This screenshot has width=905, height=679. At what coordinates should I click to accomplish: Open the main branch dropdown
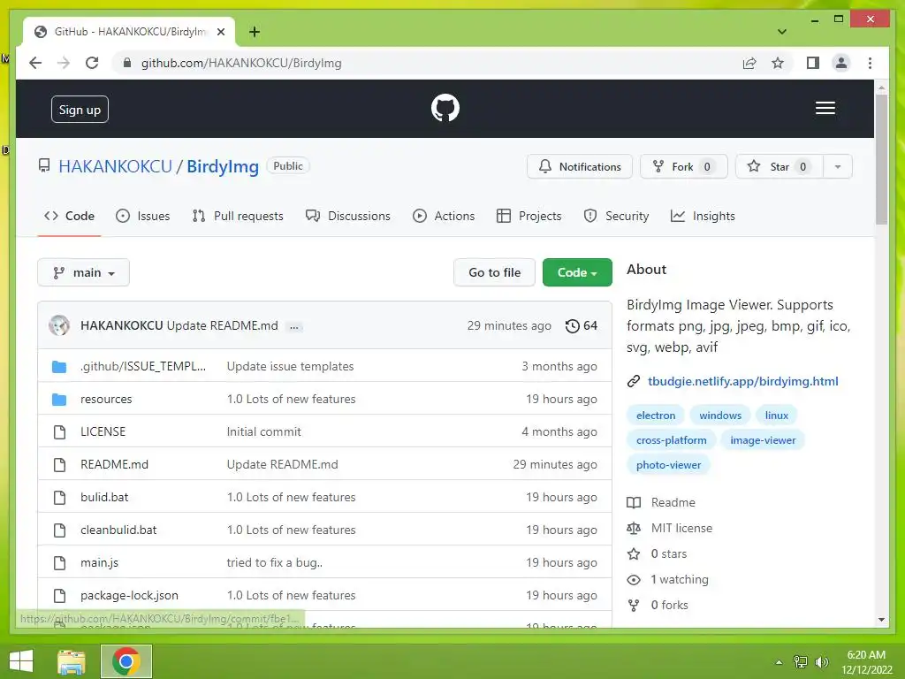84,272
